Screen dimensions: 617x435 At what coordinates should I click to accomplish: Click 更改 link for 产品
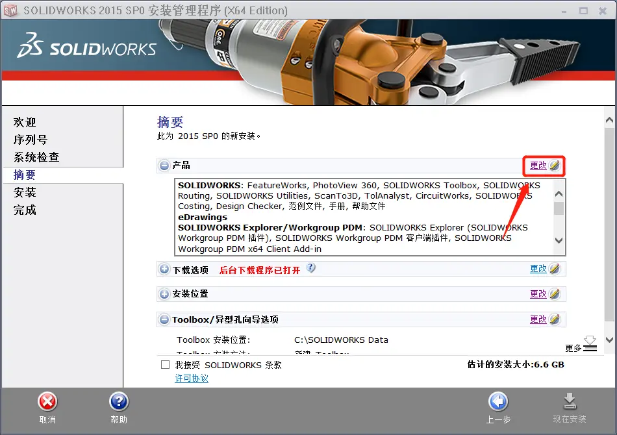(x=538, y=166)
